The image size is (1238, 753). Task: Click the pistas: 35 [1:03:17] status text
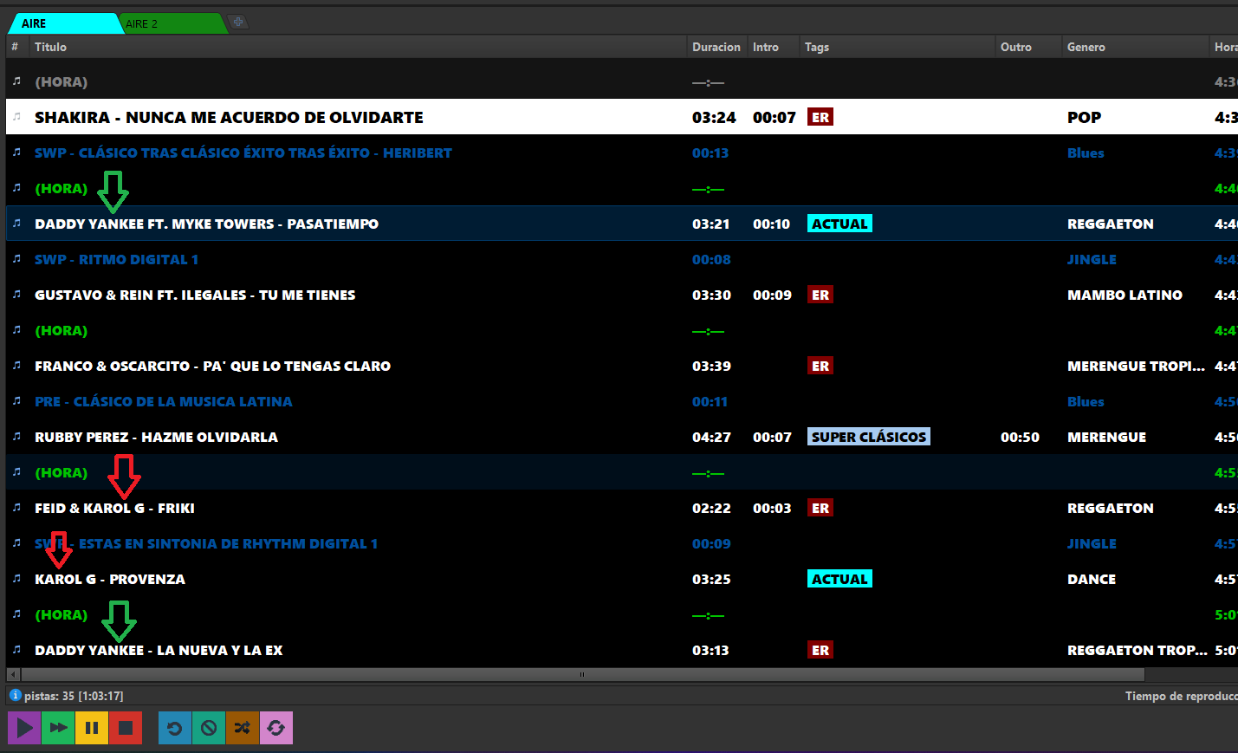(74, 696)
